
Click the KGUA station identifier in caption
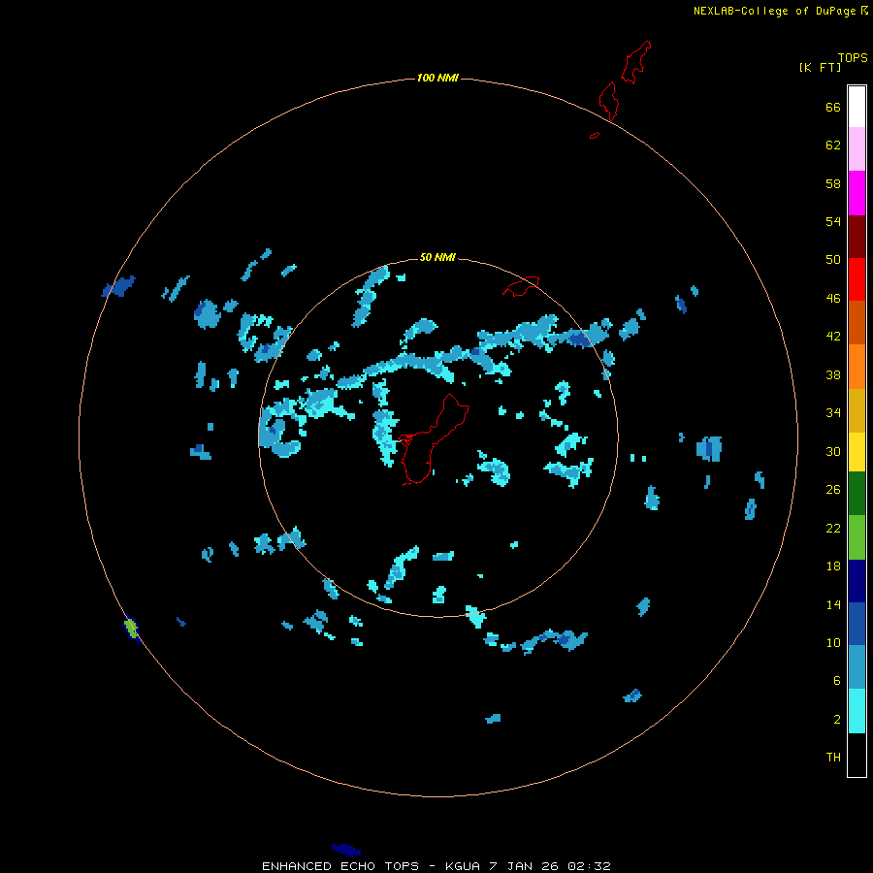[x=463, y=866]
